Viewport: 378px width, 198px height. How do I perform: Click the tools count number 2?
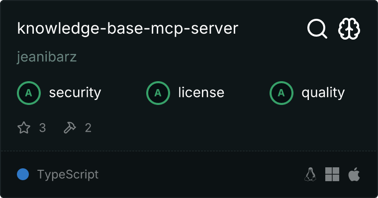tap(88, 128)
